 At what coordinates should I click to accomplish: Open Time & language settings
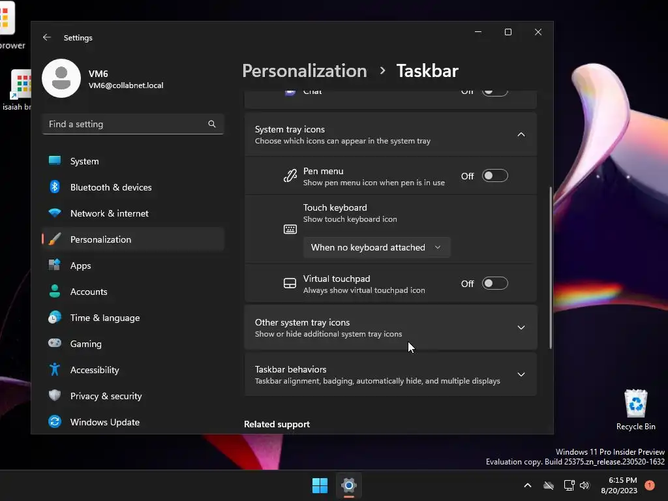(133, 318)
